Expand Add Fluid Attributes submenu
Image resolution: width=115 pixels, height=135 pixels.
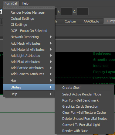coord(29,62)
